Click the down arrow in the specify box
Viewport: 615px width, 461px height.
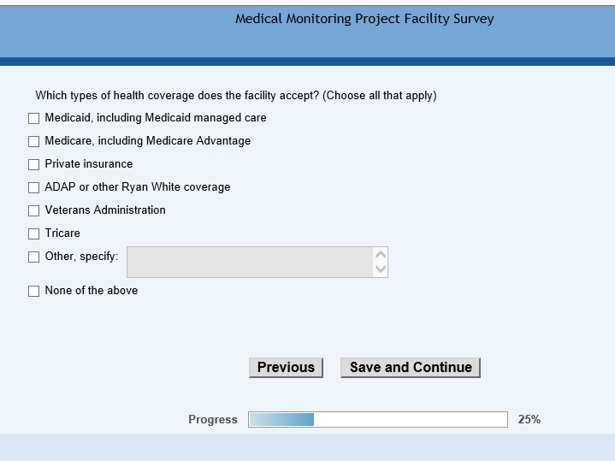[x=381, y=269]
